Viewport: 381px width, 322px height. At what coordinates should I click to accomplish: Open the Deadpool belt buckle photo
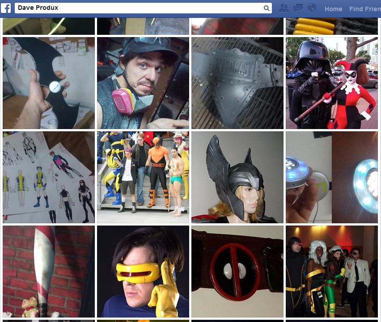[237, 272]
